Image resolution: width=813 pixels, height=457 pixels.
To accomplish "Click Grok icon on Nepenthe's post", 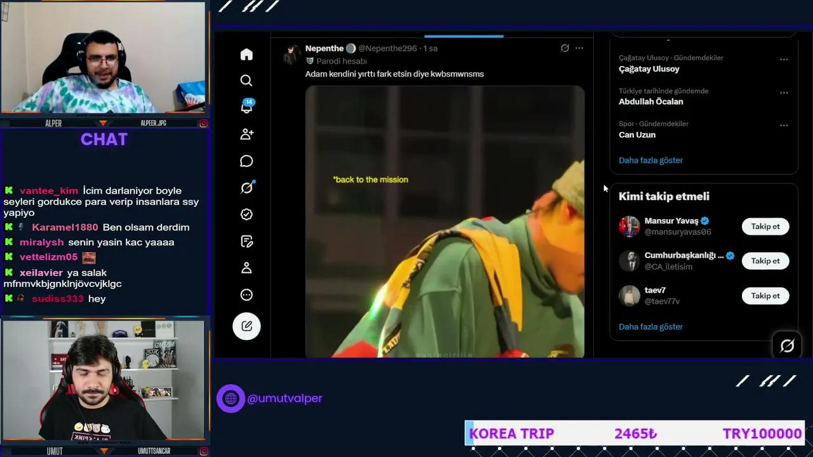I will (565, 48).
